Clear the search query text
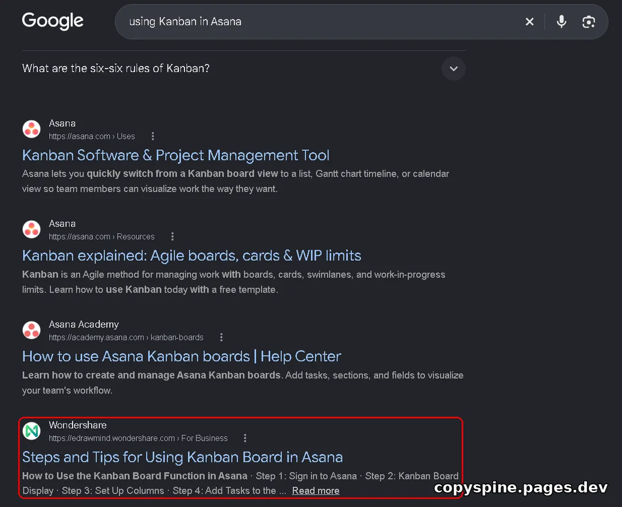The height and width of the screenshot is (507, 622). pos(529,22)
